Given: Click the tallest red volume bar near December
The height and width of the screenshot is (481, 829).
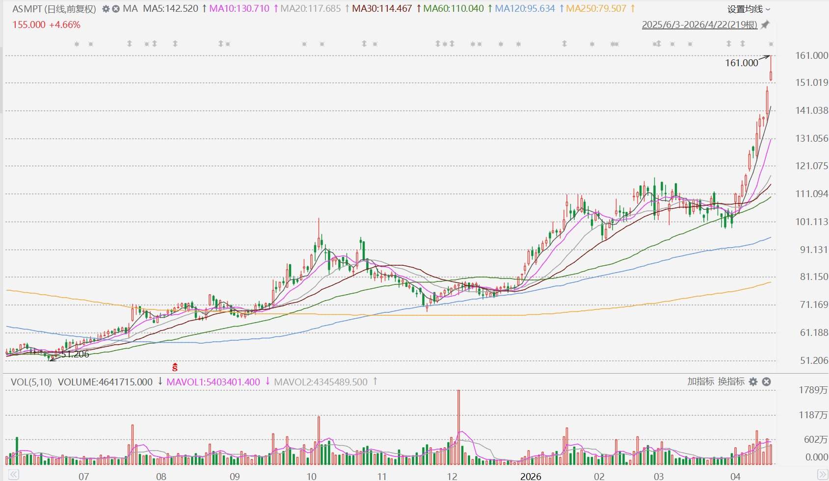Looking at the screenshot, I should pos(458,427).
